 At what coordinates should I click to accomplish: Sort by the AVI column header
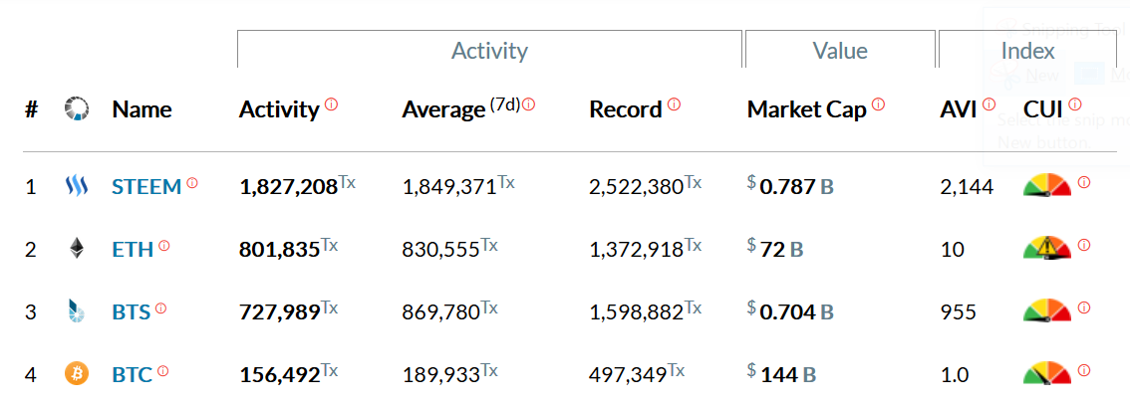[x=958, y=109]
